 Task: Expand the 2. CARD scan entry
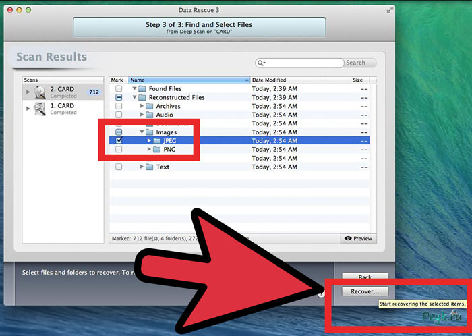pyautogui.click(x=28, y=92)
